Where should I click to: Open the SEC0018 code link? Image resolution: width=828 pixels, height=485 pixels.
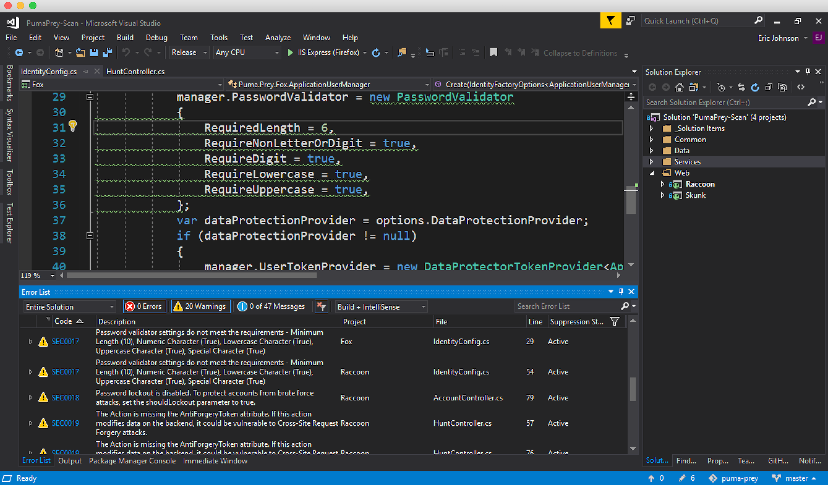click(x=65, y=398)
